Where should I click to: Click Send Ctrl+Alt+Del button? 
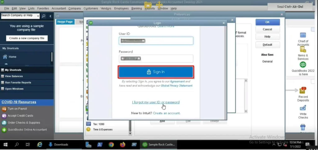290,7
